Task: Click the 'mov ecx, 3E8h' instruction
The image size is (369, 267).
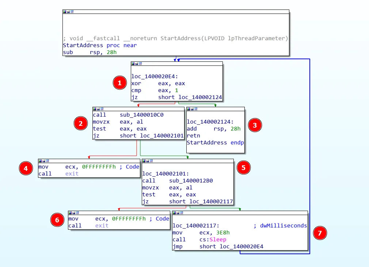Action: (x=201, y=233)
